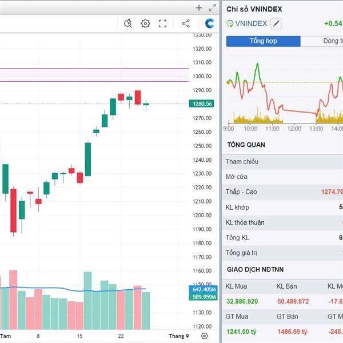Click the Chỉ số VNINDEX panel title
Viewport: 343px width, 343px height.
click(x=254, y=9)
